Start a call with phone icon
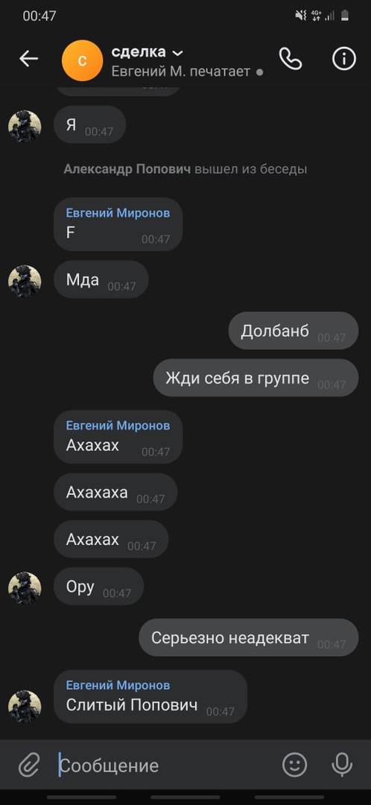371x805 pixels. tap(291, 59)
